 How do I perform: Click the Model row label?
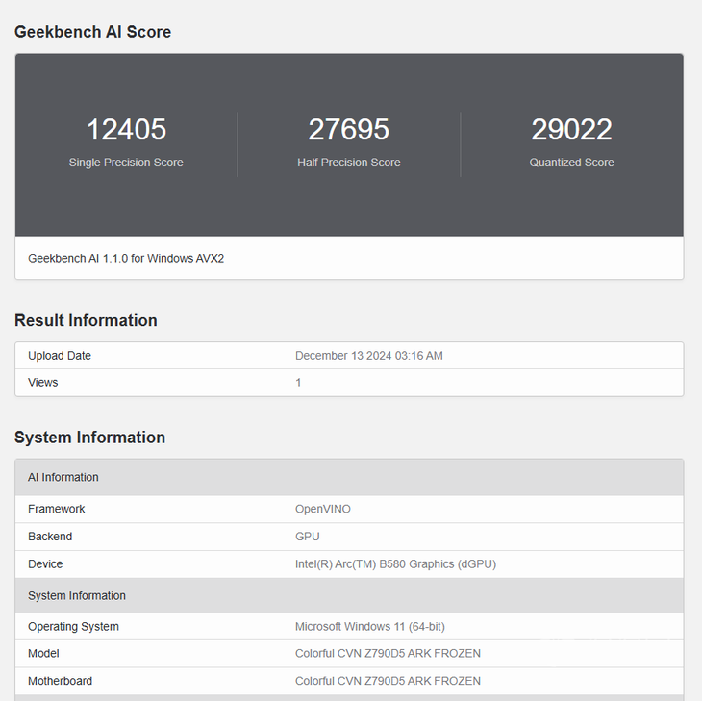pos(43,654)
